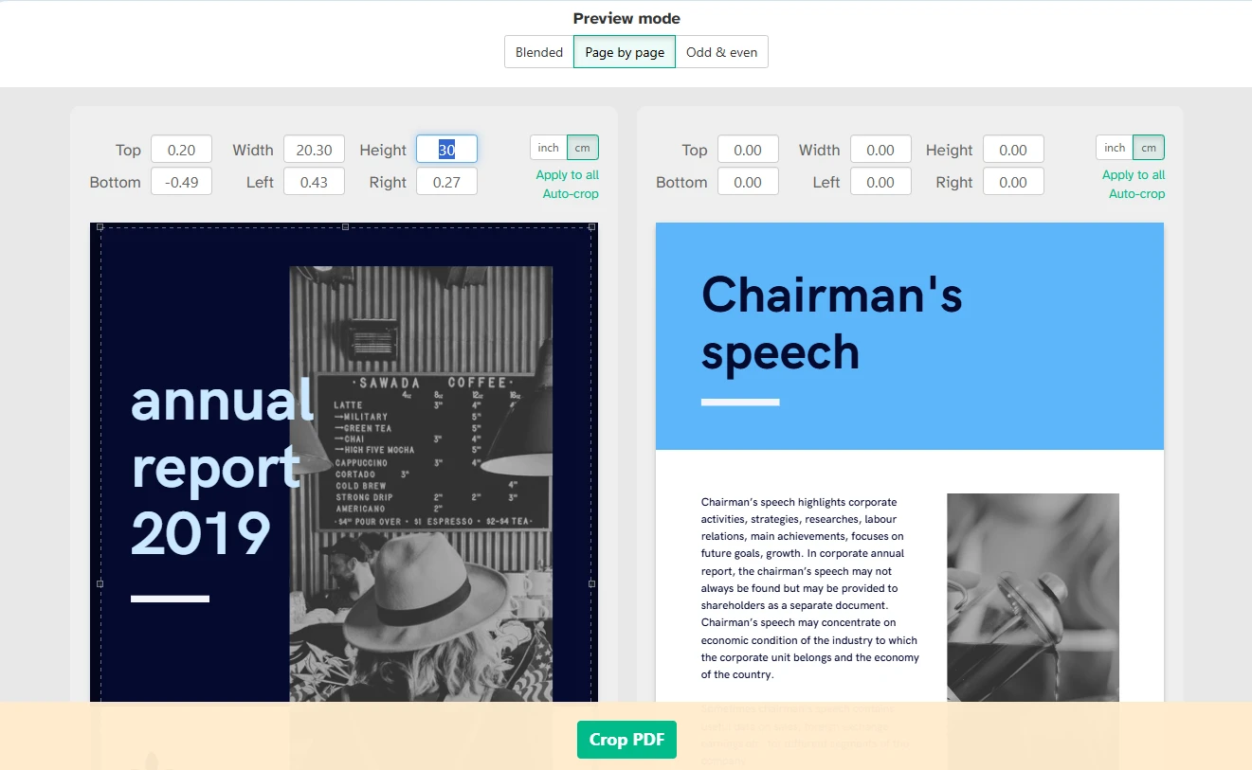
Task: Focus the Height field containing 30
Action: point(446,150)
